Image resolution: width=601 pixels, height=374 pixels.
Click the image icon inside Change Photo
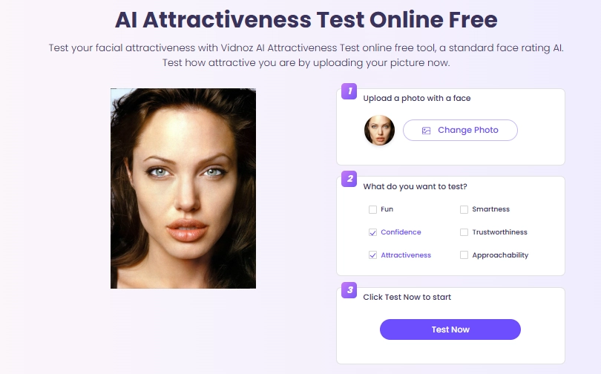426,131
